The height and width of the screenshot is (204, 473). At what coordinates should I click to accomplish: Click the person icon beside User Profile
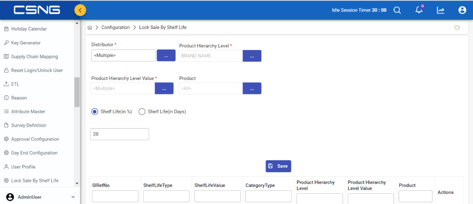[6, 167]
